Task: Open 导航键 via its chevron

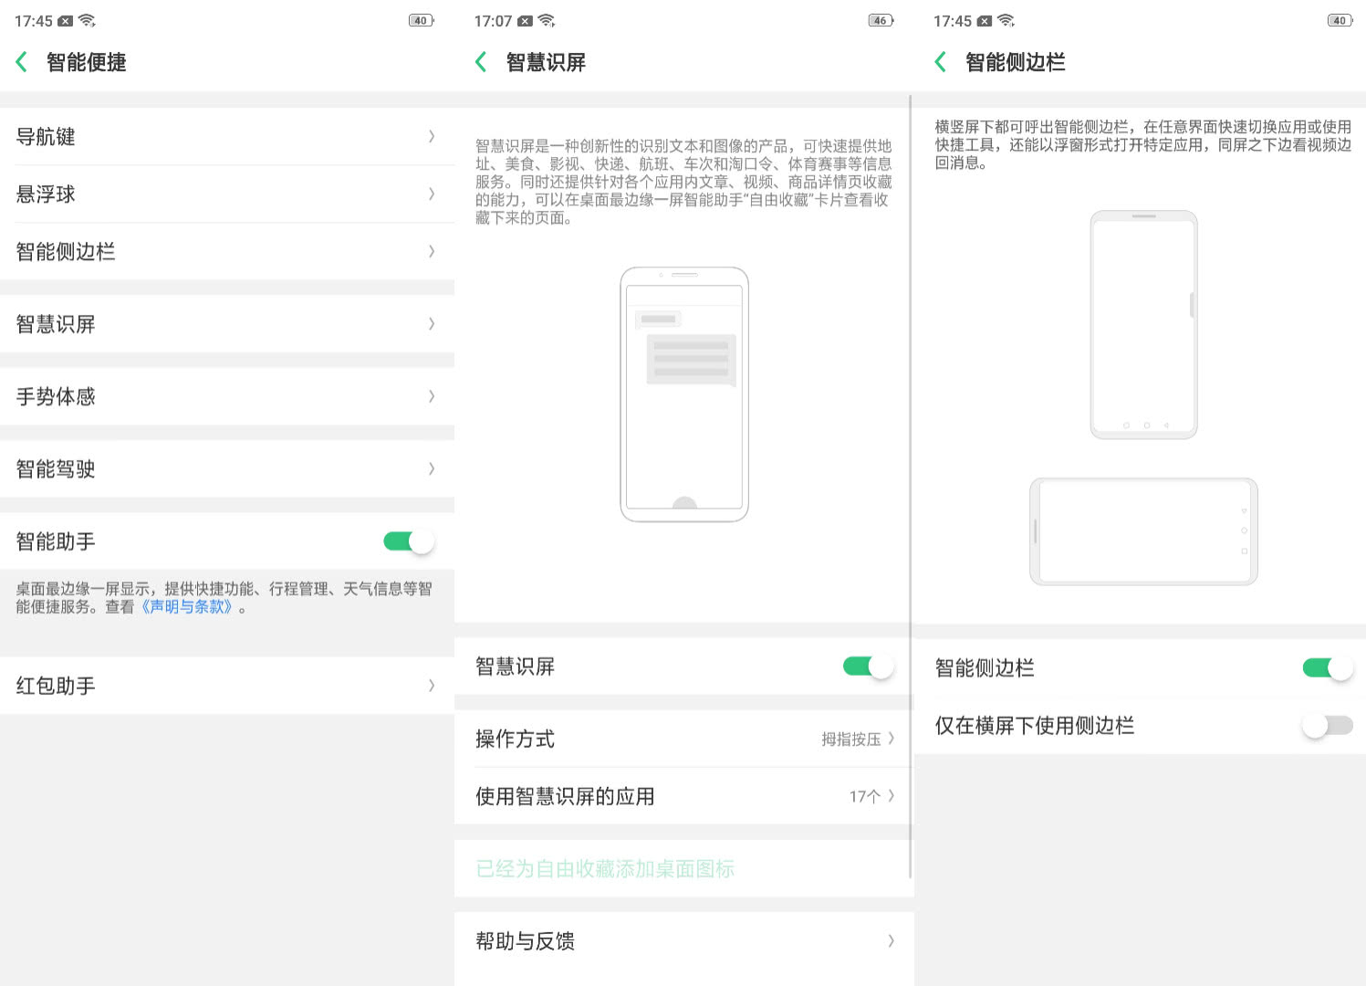Action: (x=432, y=136)
